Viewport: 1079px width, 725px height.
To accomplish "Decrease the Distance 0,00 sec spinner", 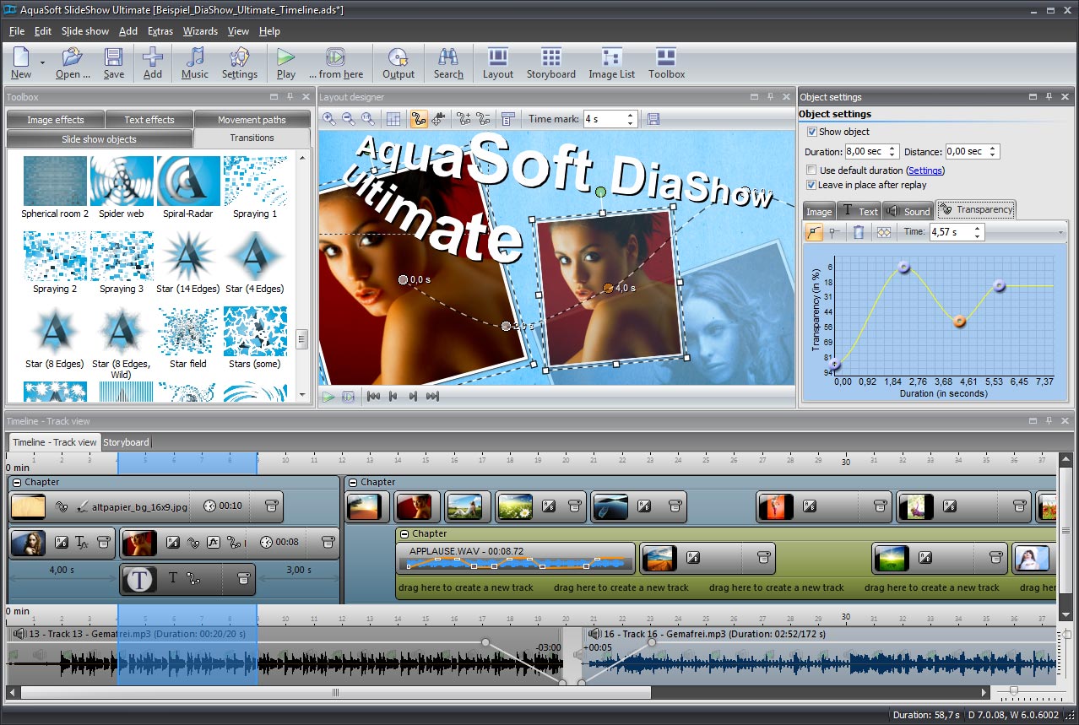I will tap(993, 155).
